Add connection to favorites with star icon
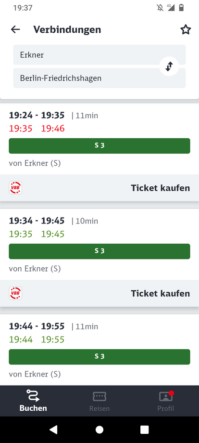Image resolution: width=199 pixels, height=443 pixels. (x=186, y=30)
